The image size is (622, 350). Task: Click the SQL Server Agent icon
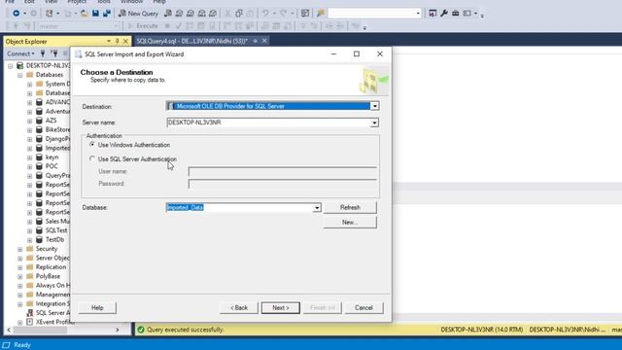30,313
